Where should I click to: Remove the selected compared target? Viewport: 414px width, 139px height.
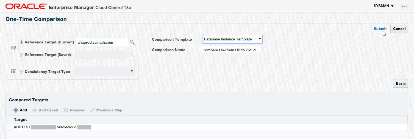click(x=74, y=110)
